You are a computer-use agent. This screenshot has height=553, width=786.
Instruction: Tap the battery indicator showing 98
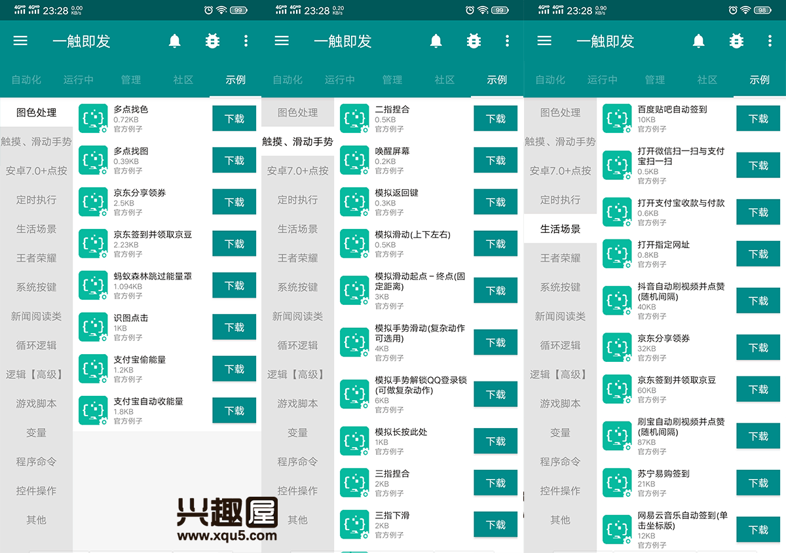click(763, 10)
